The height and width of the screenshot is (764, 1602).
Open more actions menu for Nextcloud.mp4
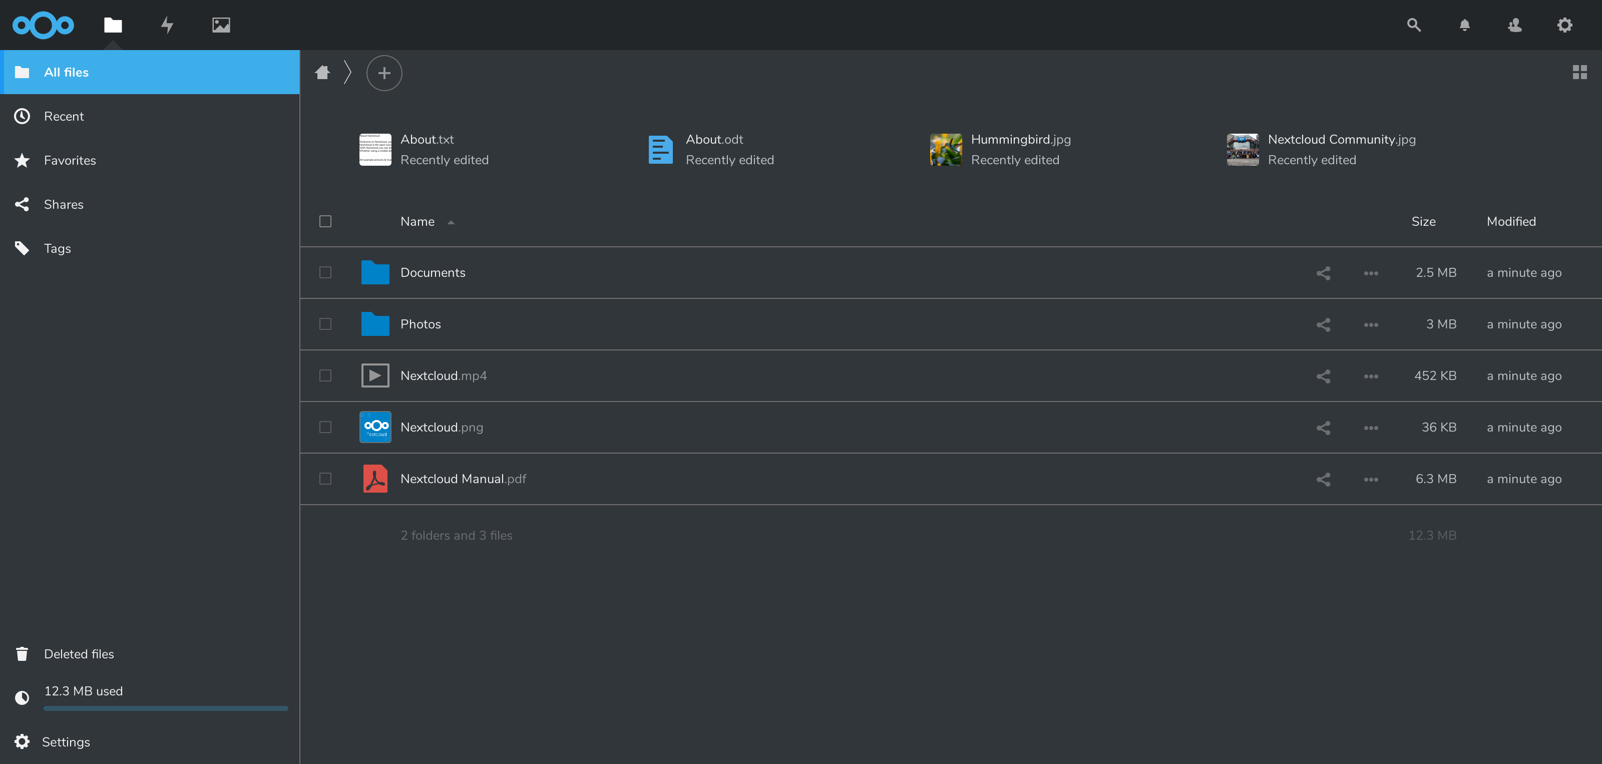(x=1371, y=376)
